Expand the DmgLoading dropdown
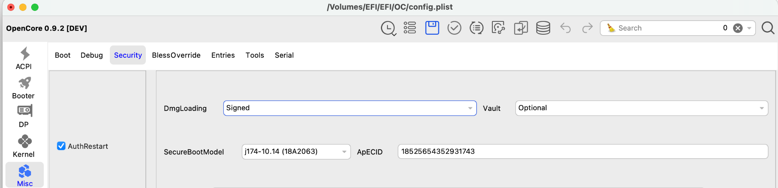The height and width of the screenshot is (188, 778). coord(470,108)
